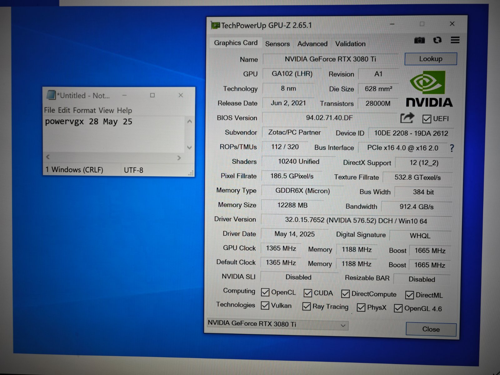The height and width of the screenshot is (375, 500).
Task: Expand the GPU selection dropdown
Action: coord(343,325)
